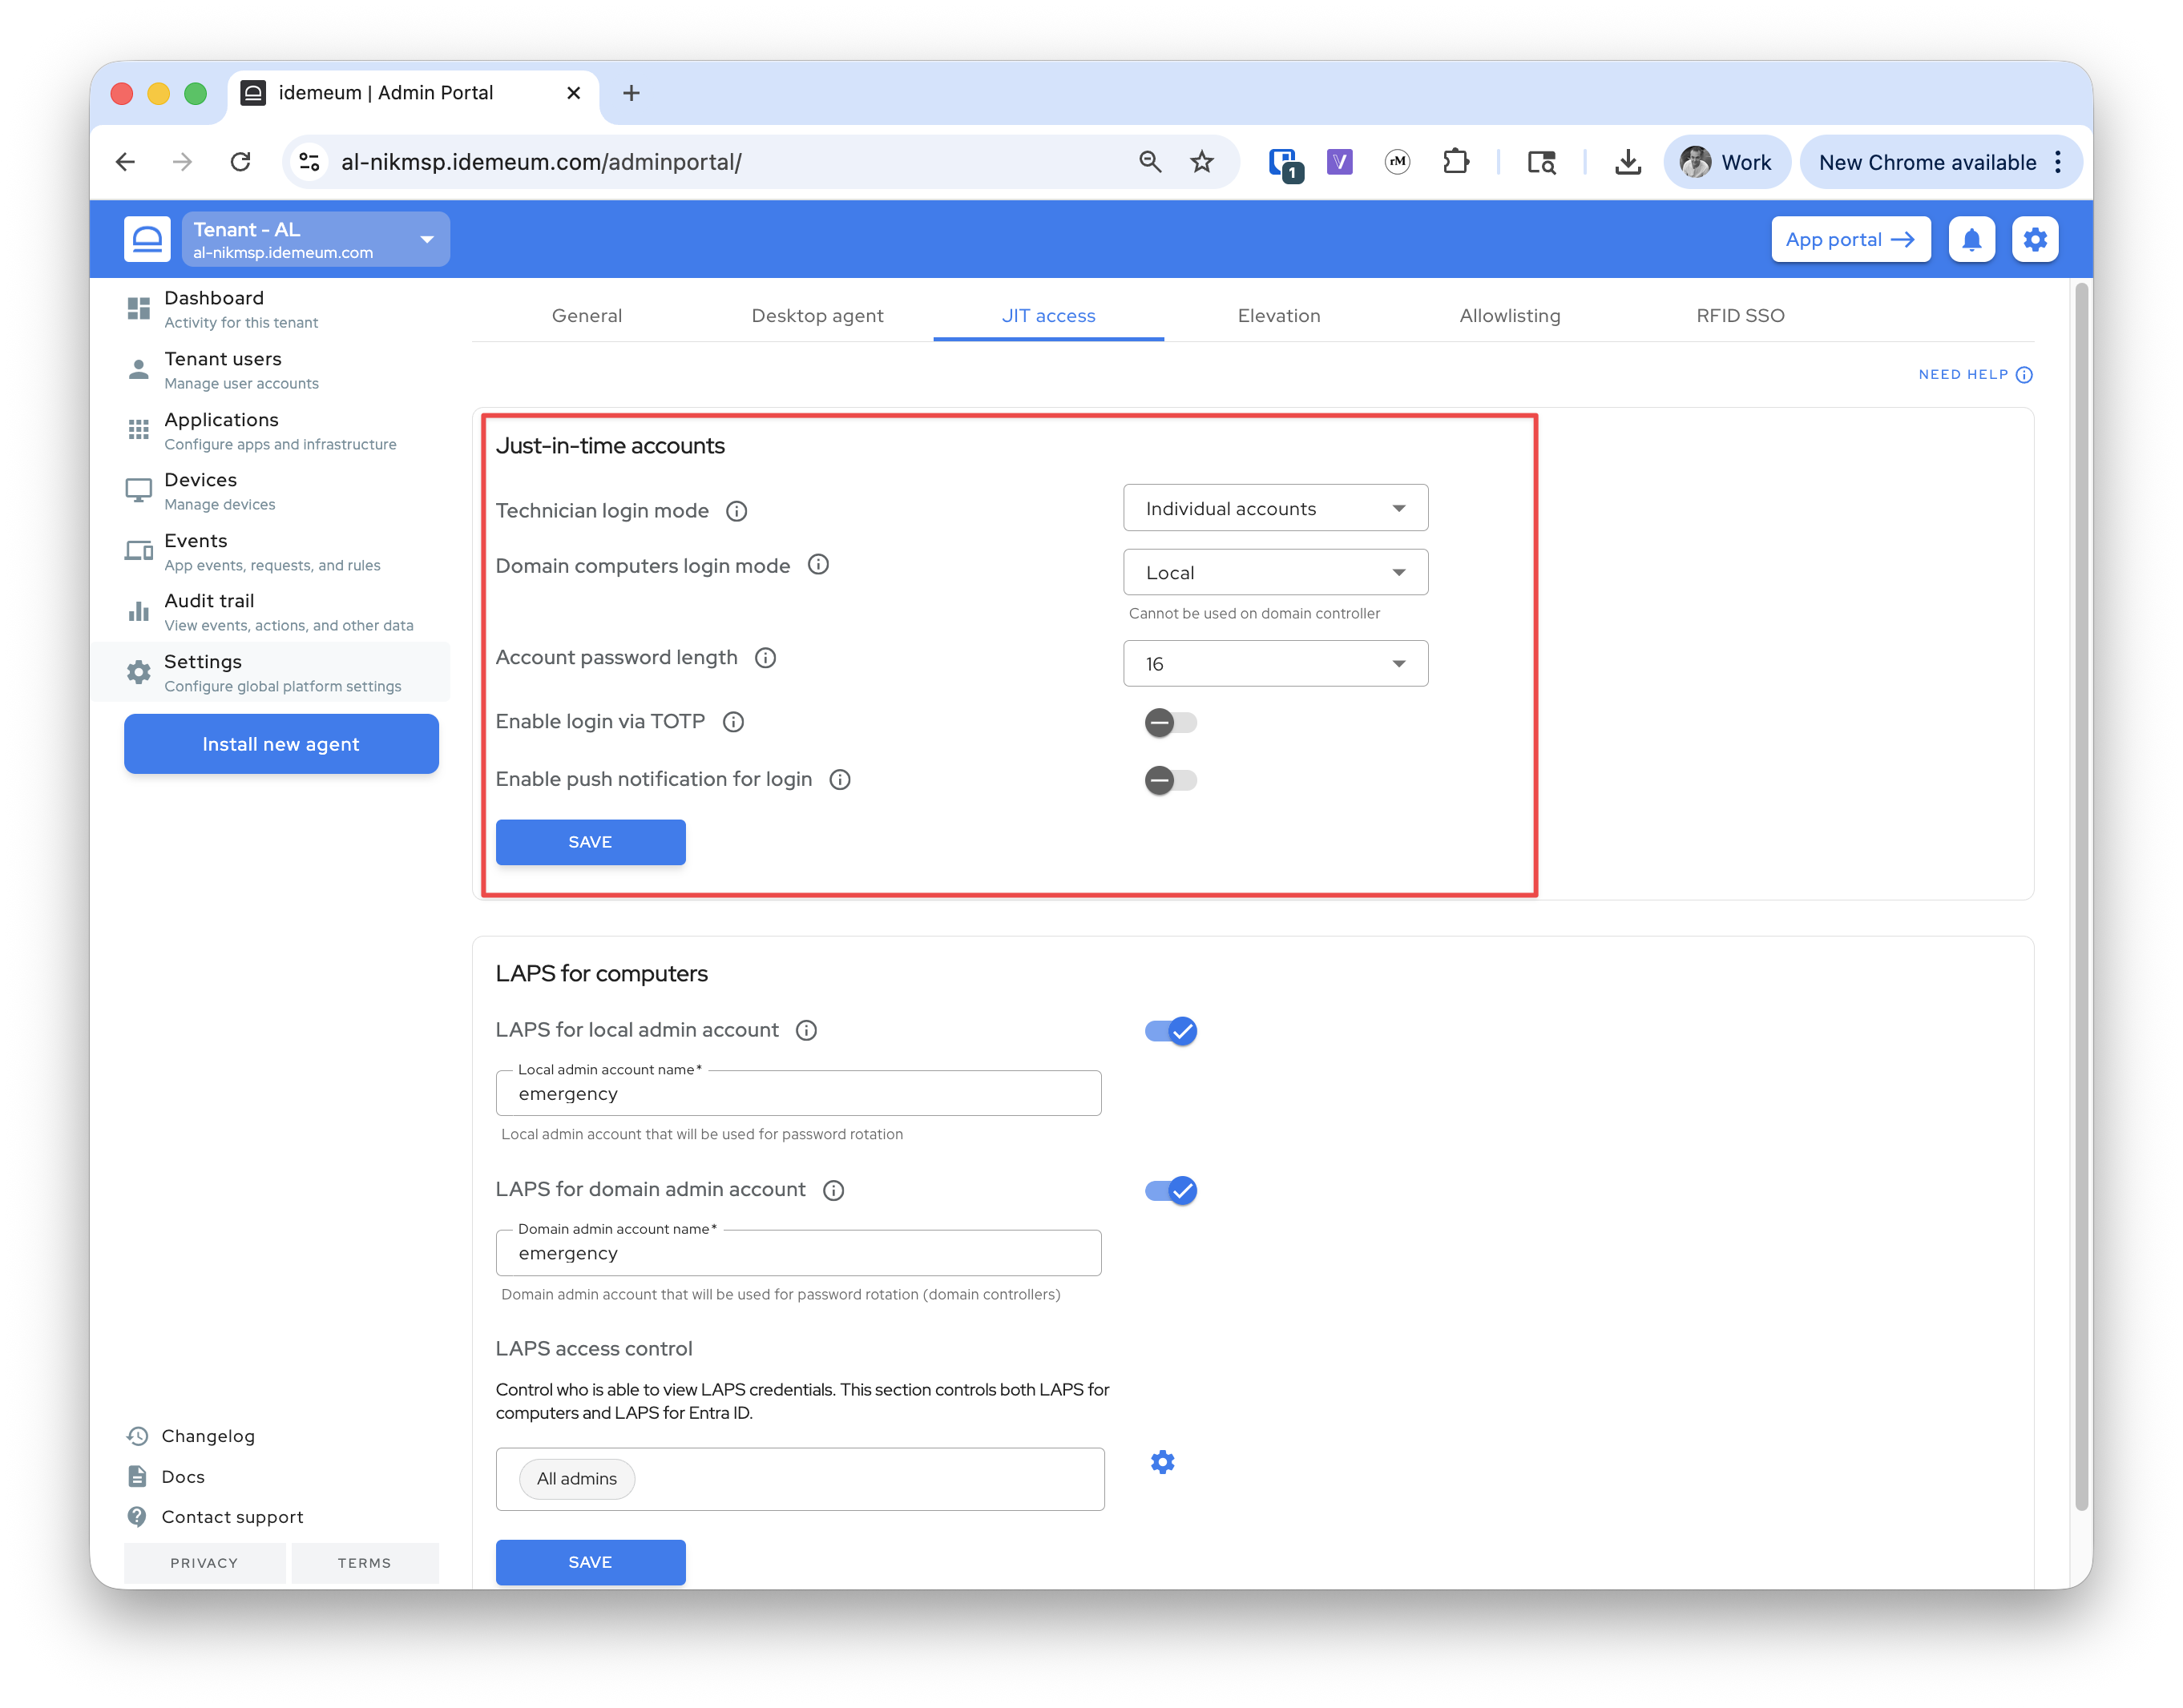The image size is (2183, 1708).
Task: Expand Domain computers login mode dropdown
Action: (x=1274, y=573)
